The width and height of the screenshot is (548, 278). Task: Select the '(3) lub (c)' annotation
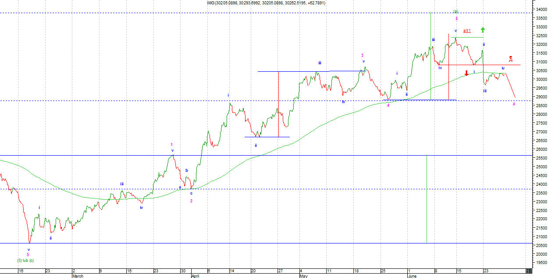click(x=25, y=261)
